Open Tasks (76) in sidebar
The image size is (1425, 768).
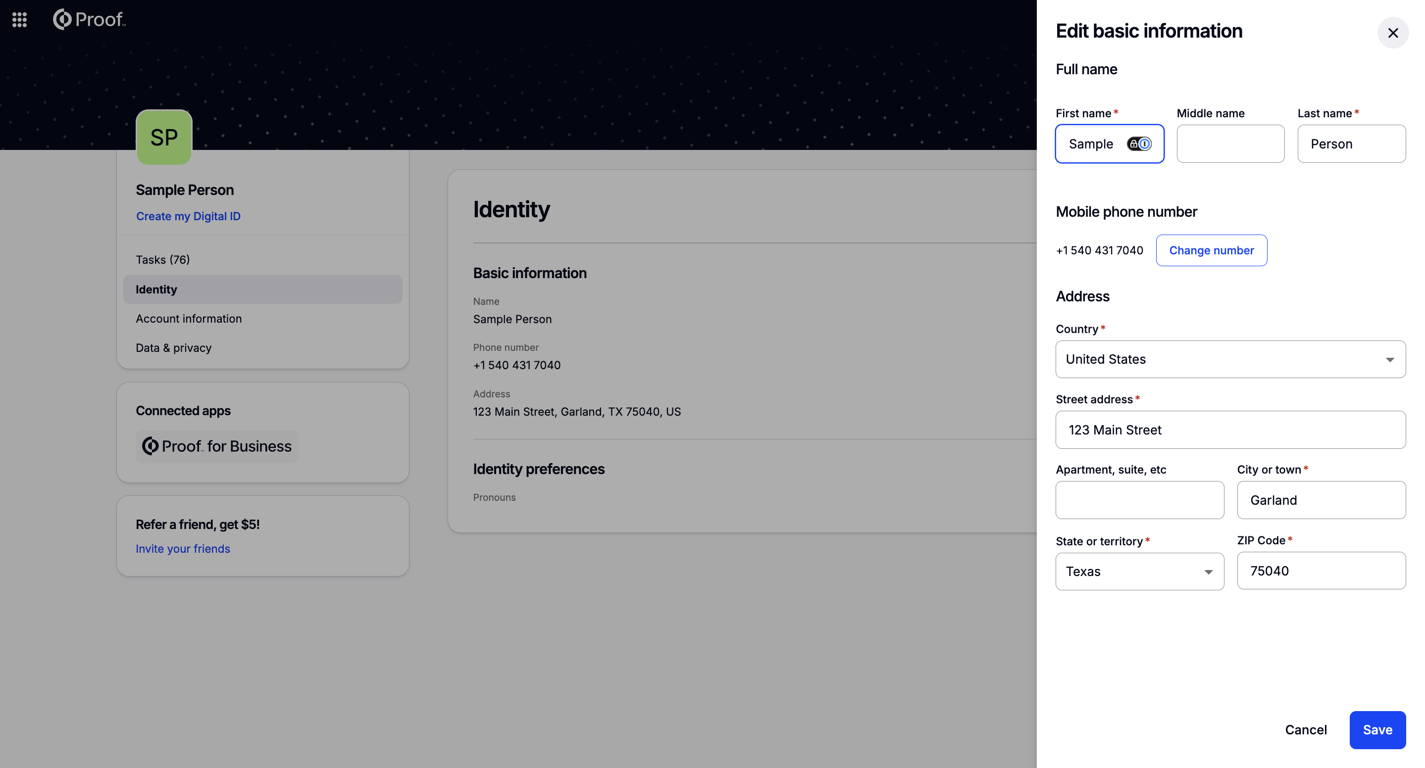[162, 259]
